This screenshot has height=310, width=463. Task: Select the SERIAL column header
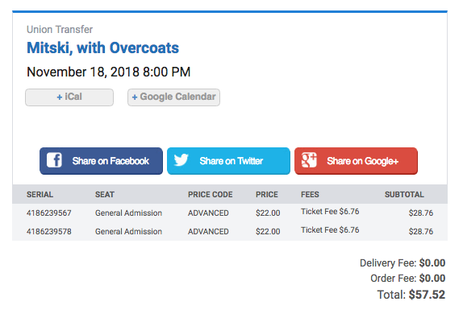(40, 195)
